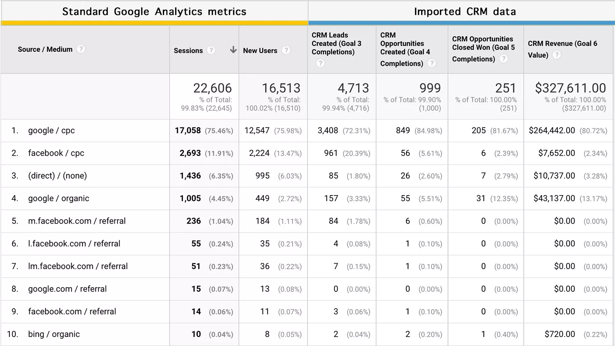Open the CRM Revenue help tooltip icon
615x346 pixels.
pos(556,55)
